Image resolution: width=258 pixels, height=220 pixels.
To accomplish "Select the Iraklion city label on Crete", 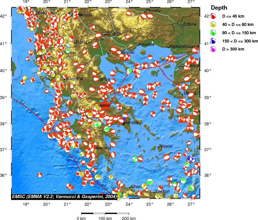I will pos(162,191).
